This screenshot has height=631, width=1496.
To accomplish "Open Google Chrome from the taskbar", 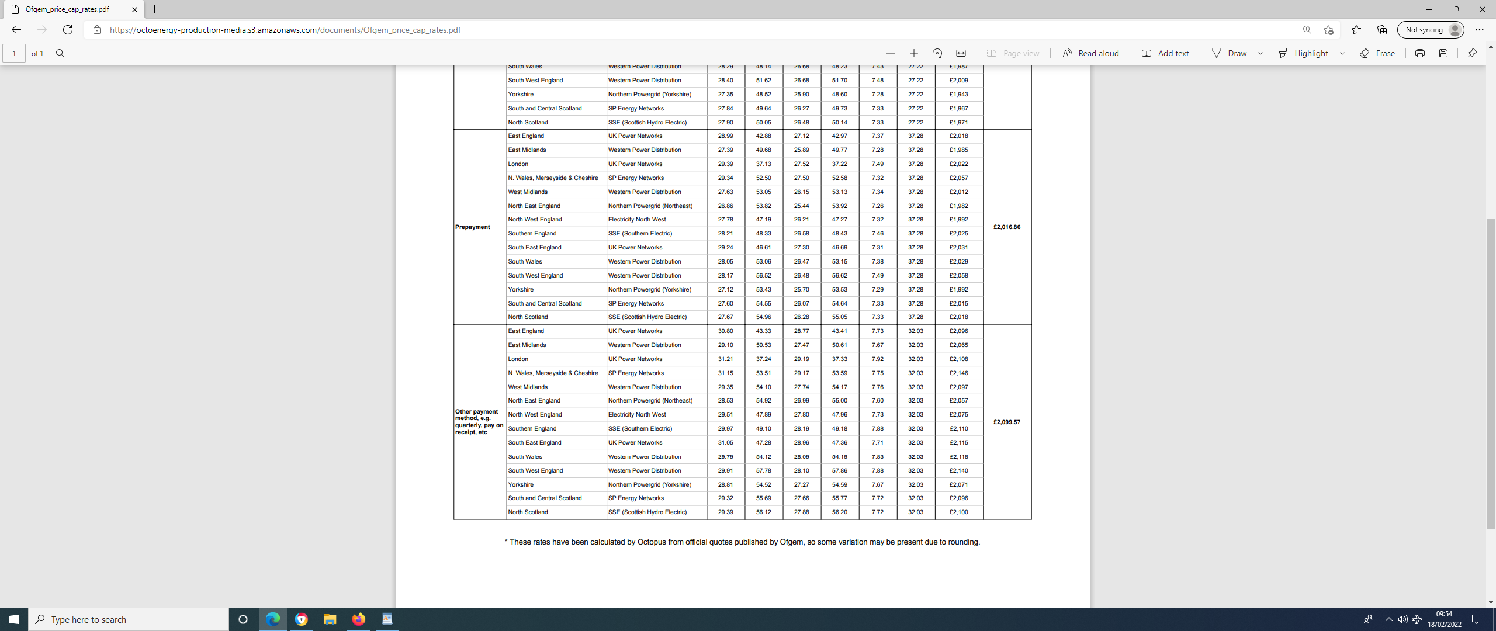I will pyautogui.click(x=301, y=619).
